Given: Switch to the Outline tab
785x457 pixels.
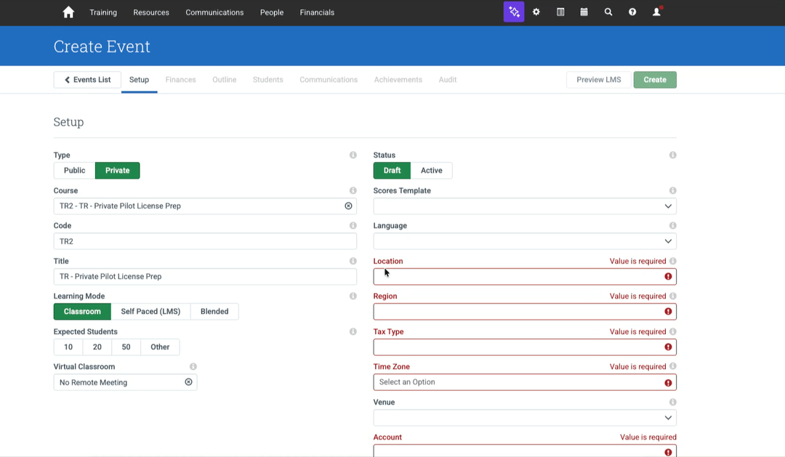Looking at the screenshot, I should pyautogui.click(x=225, y=80).
